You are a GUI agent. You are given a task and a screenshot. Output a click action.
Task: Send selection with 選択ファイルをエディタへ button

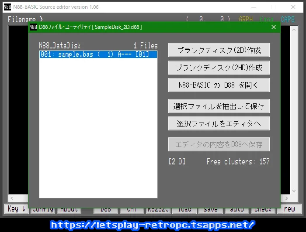click(x=219, y=123)
